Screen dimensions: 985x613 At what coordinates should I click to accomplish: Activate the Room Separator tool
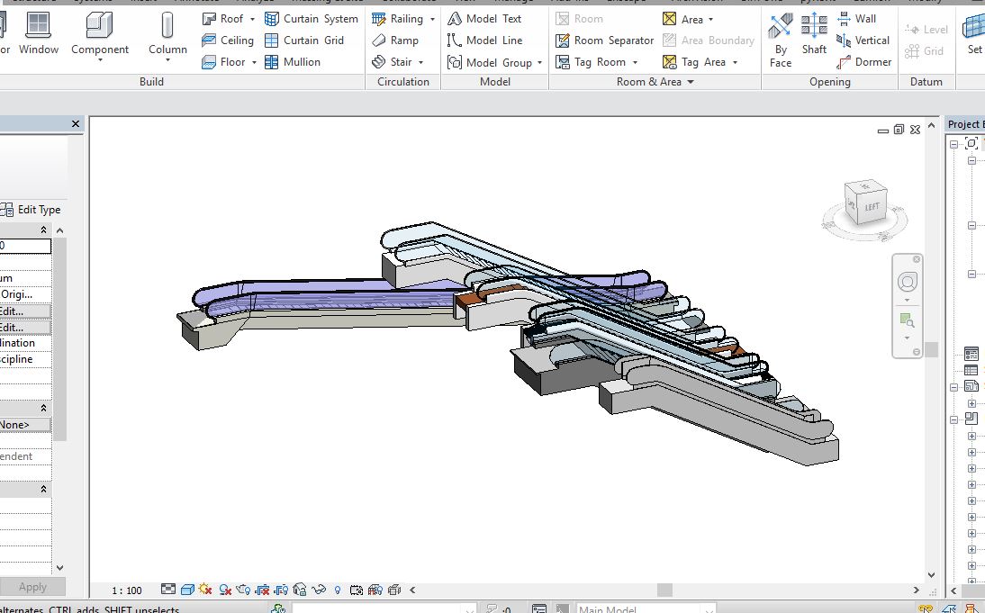click(x=604, y=40)
